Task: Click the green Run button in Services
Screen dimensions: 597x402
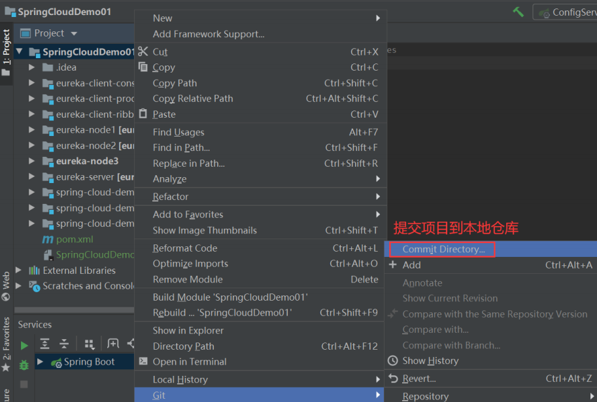Action: [x=24, y=345]
